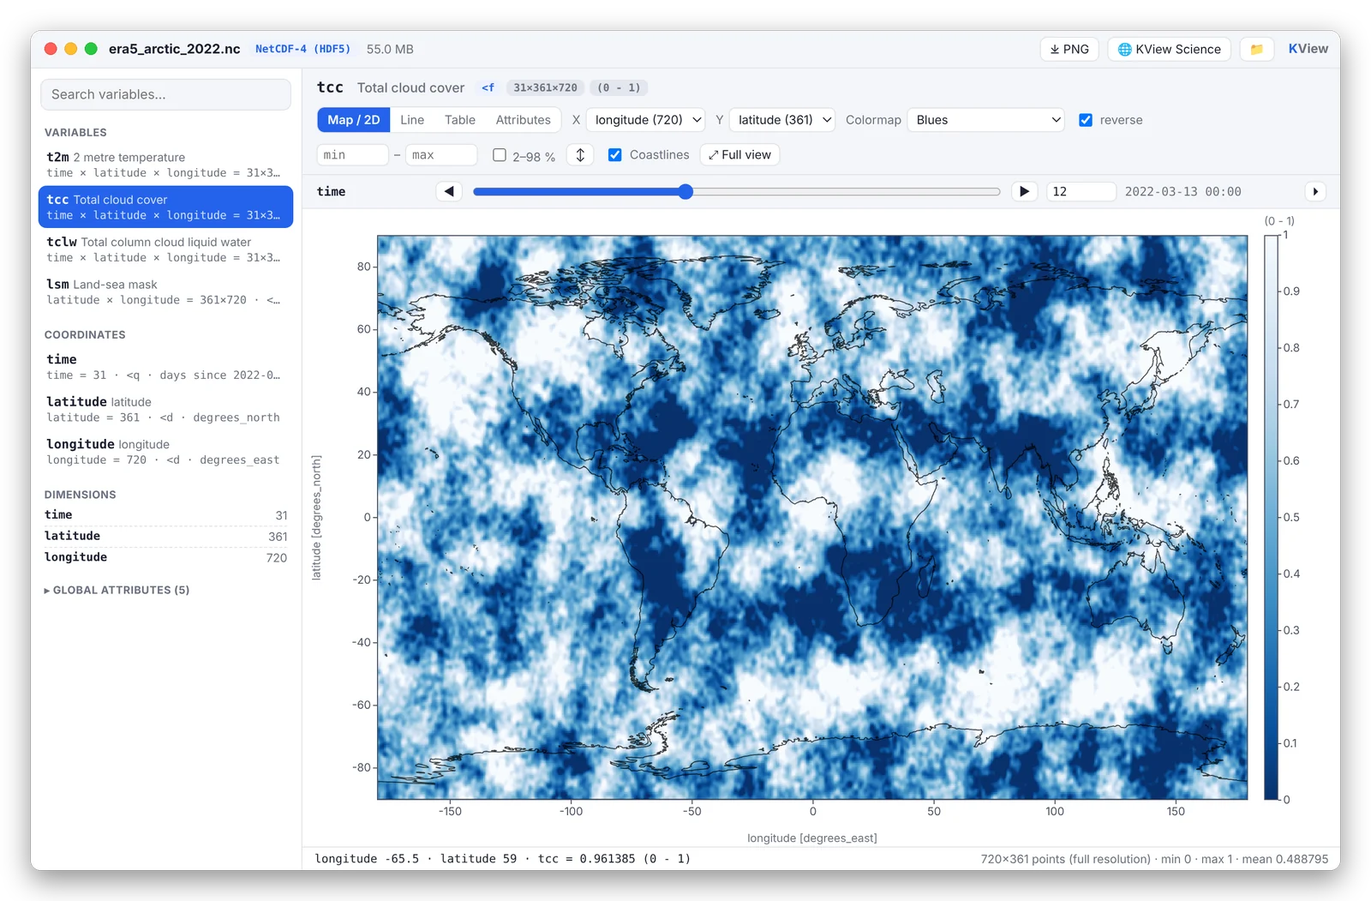Select the tcc Total cloud cover variable
The height and width of the screenshot is (901, 1371).
(x=165, y=207)
